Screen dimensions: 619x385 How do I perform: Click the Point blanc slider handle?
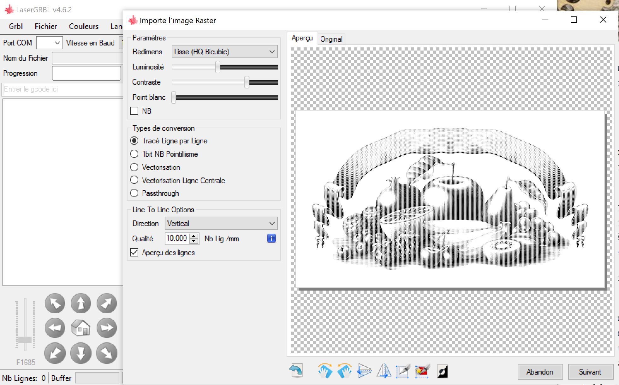[174, 97]
